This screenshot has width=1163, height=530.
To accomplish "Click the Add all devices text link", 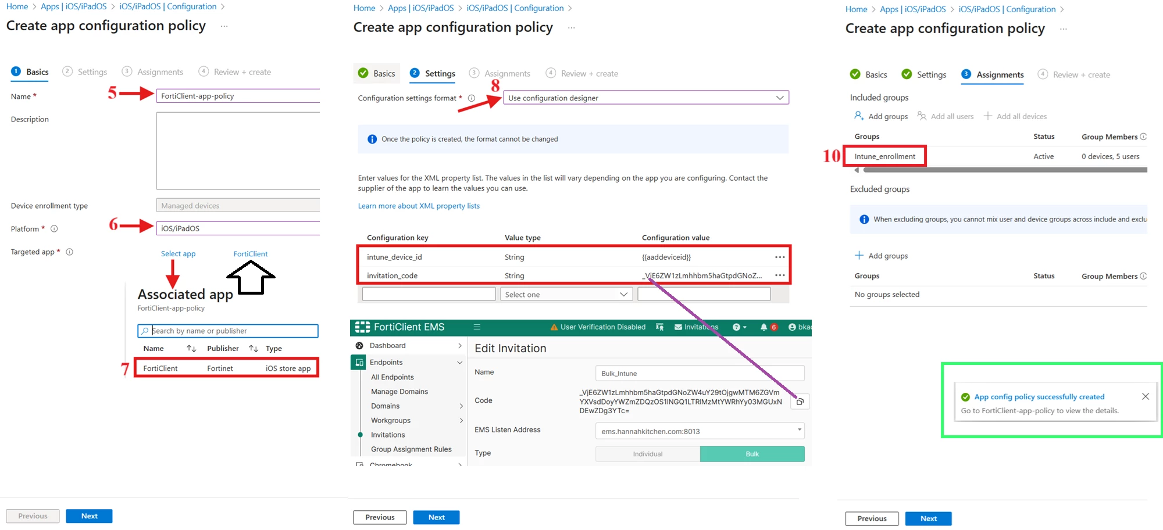I will tap(1022, 116).
